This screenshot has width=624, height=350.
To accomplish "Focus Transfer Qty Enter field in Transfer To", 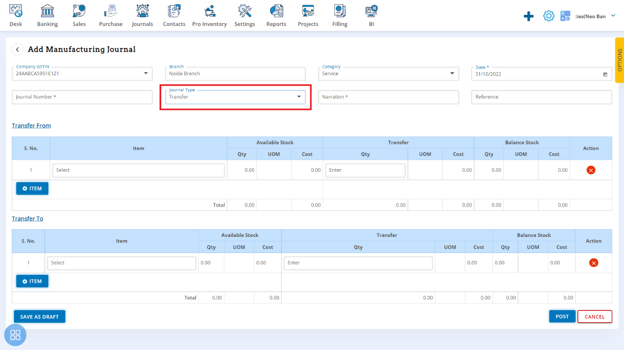I will click(358, 263).
